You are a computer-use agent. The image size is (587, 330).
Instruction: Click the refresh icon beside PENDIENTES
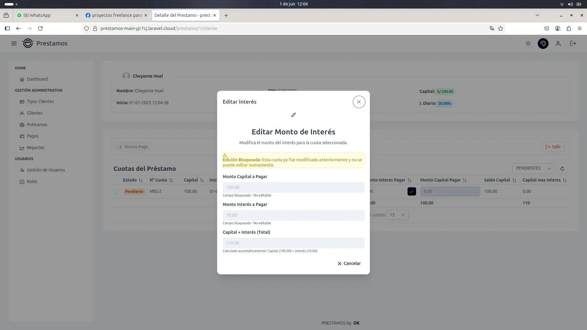[562, 169]
